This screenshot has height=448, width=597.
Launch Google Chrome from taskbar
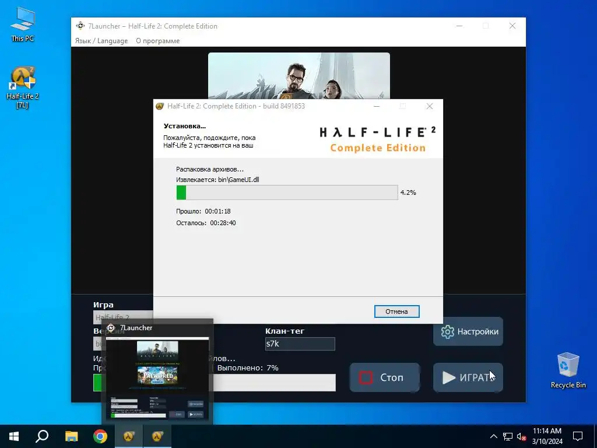100,436
